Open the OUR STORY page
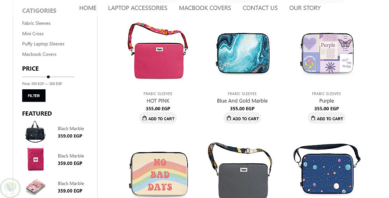Viewport: 389px width, 198px height. click(x=305, y=8)
